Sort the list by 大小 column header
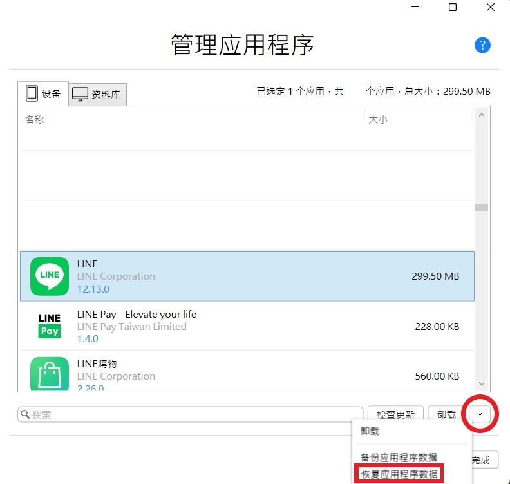The image size is (510, 484). pyautogui.click(x=378, y=120)
